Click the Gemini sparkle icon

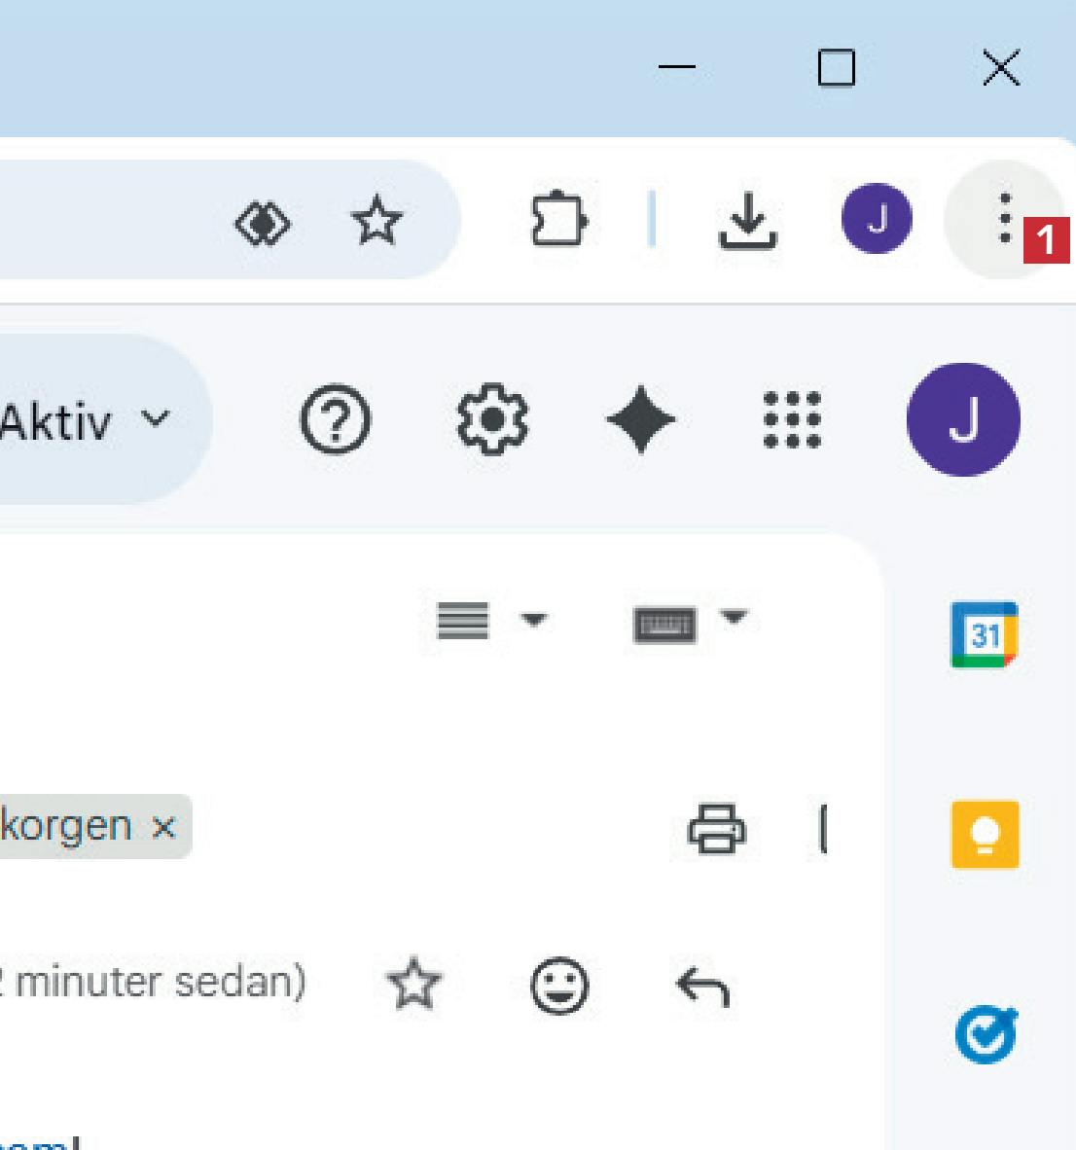point(640,420)
